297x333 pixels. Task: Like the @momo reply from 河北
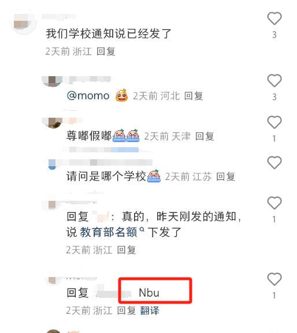tap(274, 80)
